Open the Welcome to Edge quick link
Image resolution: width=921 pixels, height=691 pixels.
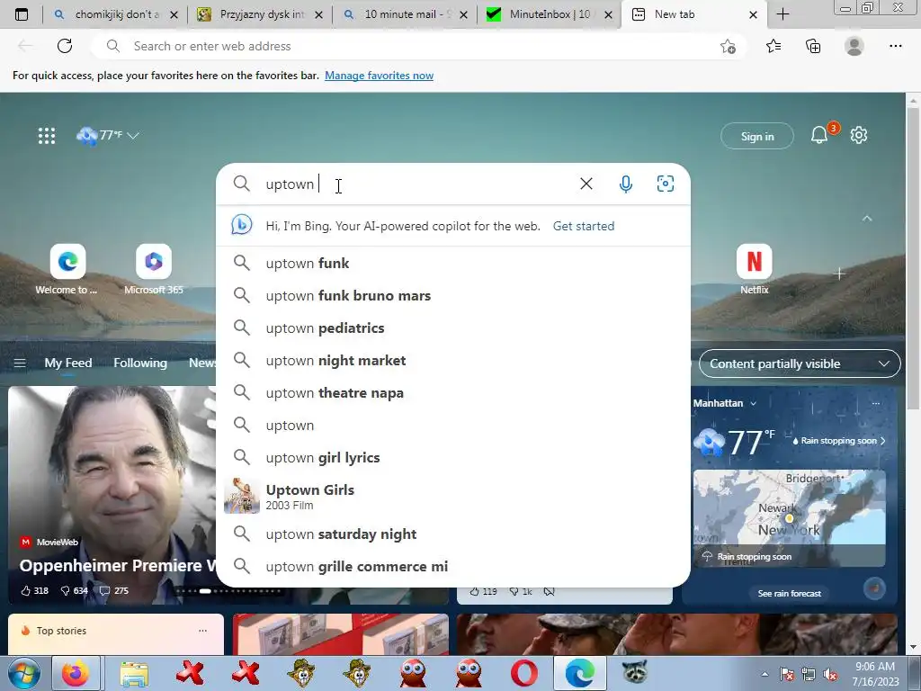coord(67,270)
